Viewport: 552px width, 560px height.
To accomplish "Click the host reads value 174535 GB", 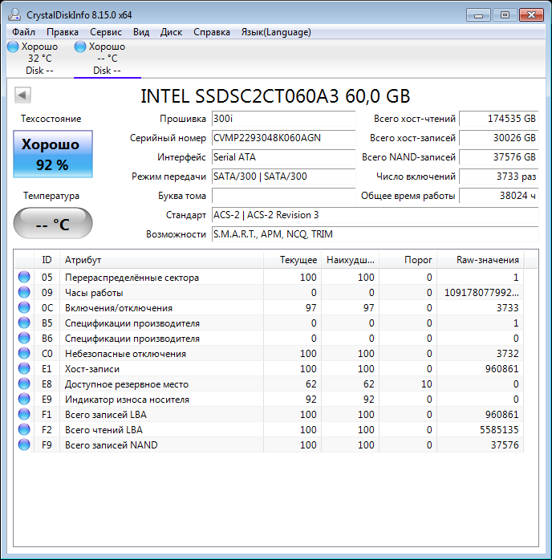I will 498,119.
